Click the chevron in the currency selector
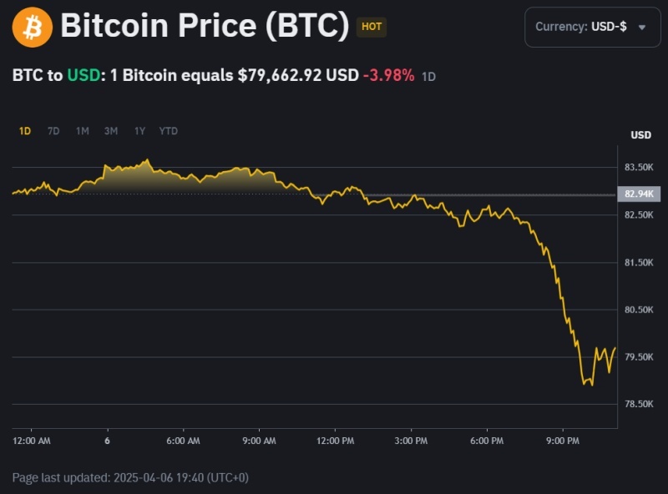Screen dimensions: 668x494 [x=640, y=27]
